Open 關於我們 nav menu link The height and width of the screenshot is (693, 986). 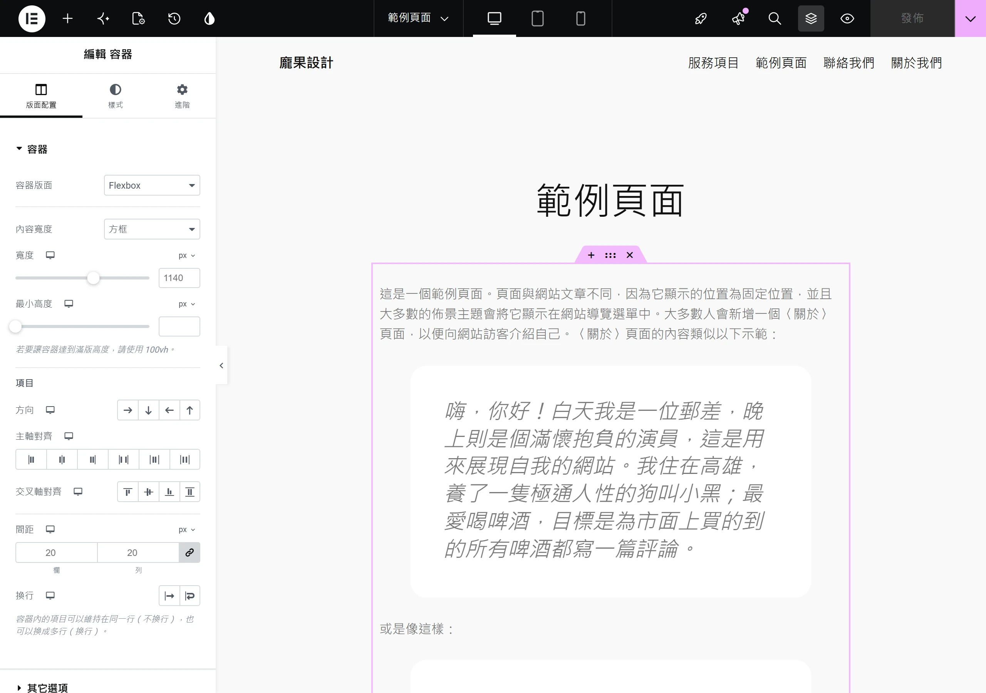click(x=916, y=63)
